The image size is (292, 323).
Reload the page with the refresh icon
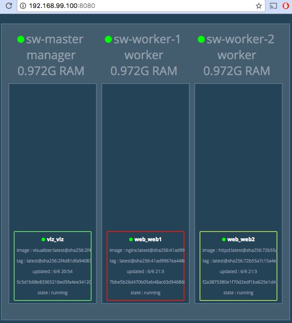tap(9, 6)
